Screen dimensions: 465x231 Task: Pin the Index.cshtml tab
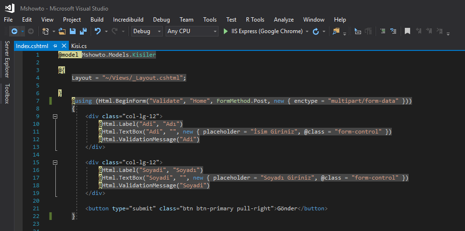[x=55, y=46]
